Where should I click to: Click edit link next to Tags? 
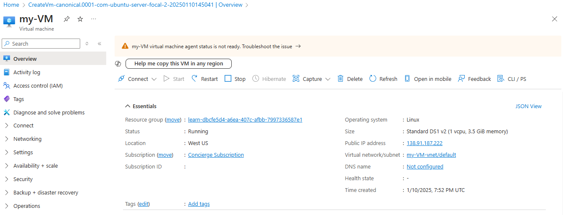coord(144,204)
